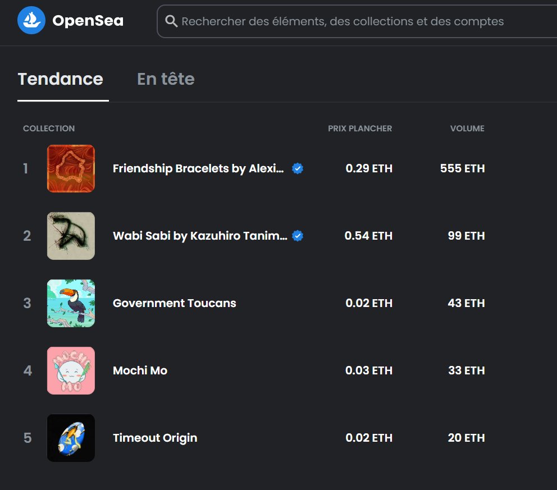The height and width of the screenshot is (490, 557).
Task: Click the 33 ETH volume value
Action: coord(467,370)
